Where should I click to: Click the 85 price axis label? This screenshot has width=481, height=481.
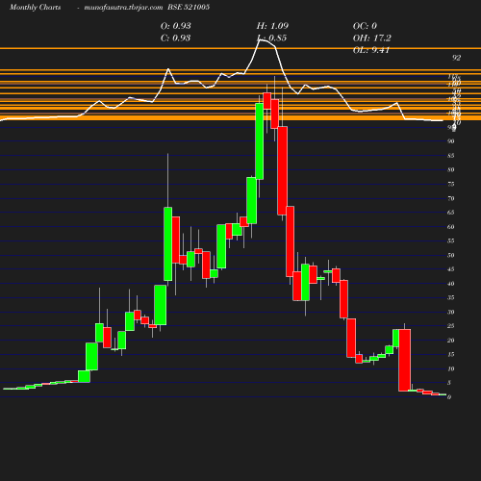[451, 156]
